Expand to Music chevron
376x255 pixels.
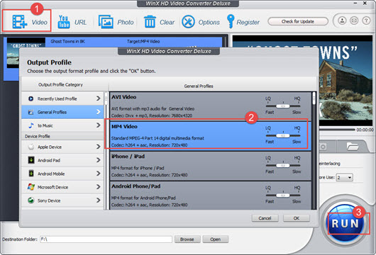click(x=99, y=125)
